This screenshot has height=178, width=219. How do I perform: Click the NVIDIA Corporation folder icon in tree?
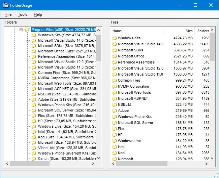34,78
